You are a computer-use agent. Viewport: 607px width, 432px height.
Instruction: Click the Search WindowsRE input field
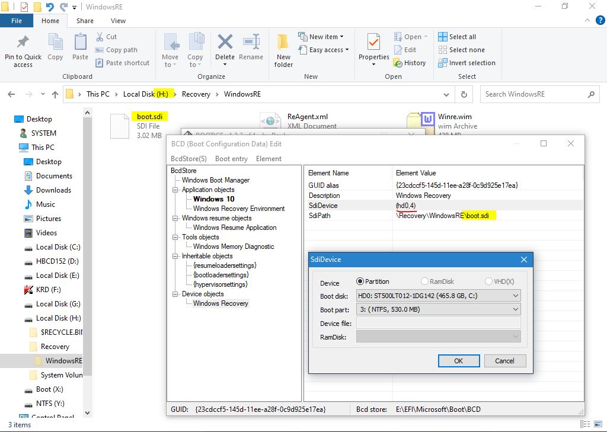[x=533, y=94]
